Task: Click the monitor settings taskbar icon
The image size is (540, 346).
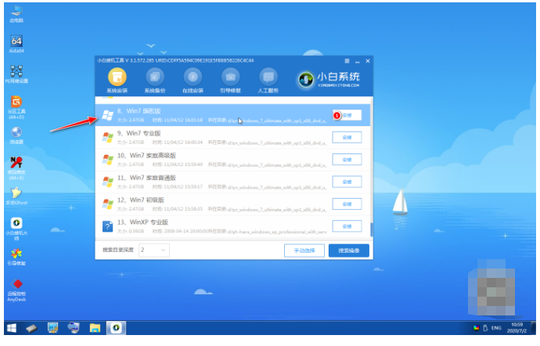Action: click(52, 328)
